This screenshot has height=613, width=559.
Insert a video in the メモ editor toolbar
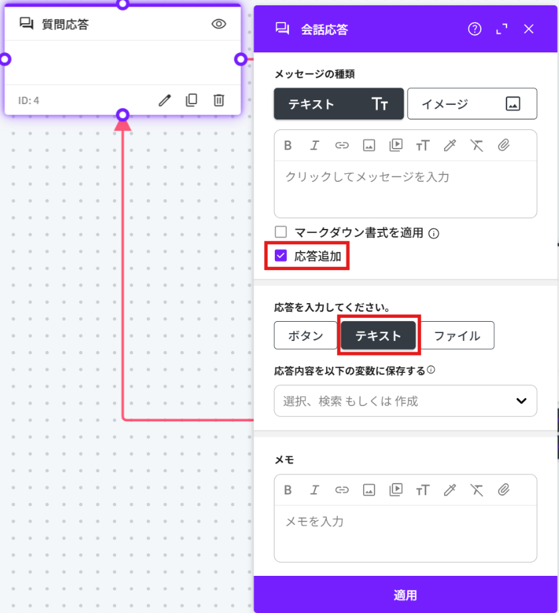[x=396, y=490]
